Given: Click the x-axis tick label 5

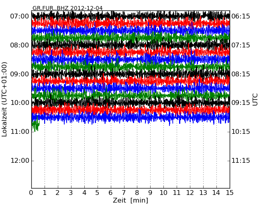Looking at the screenshot, I should click(x=97, y=193).
